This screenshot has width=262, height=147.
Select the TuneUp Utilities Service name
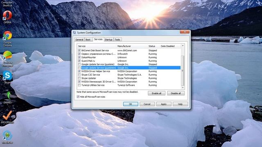pos(93,85)
